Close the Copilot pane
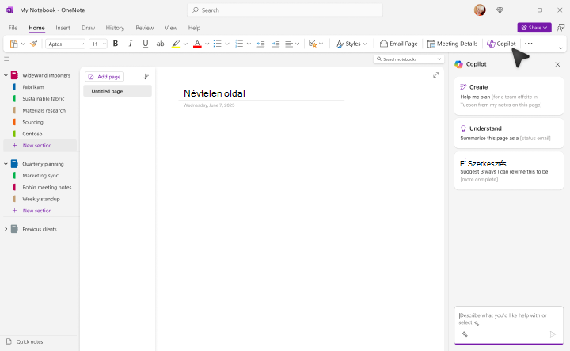This screenshot has width=570, height=351. coord(557,64)
